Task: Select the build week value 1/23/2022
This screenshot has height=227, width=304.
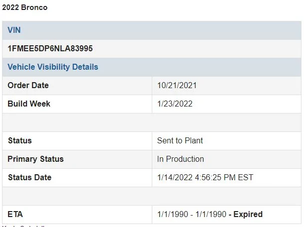Action: click(x=175, y=104)
